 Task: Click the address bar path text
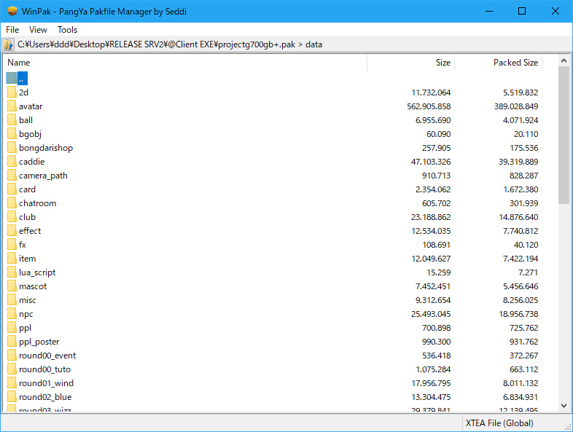tap(170, 44)
